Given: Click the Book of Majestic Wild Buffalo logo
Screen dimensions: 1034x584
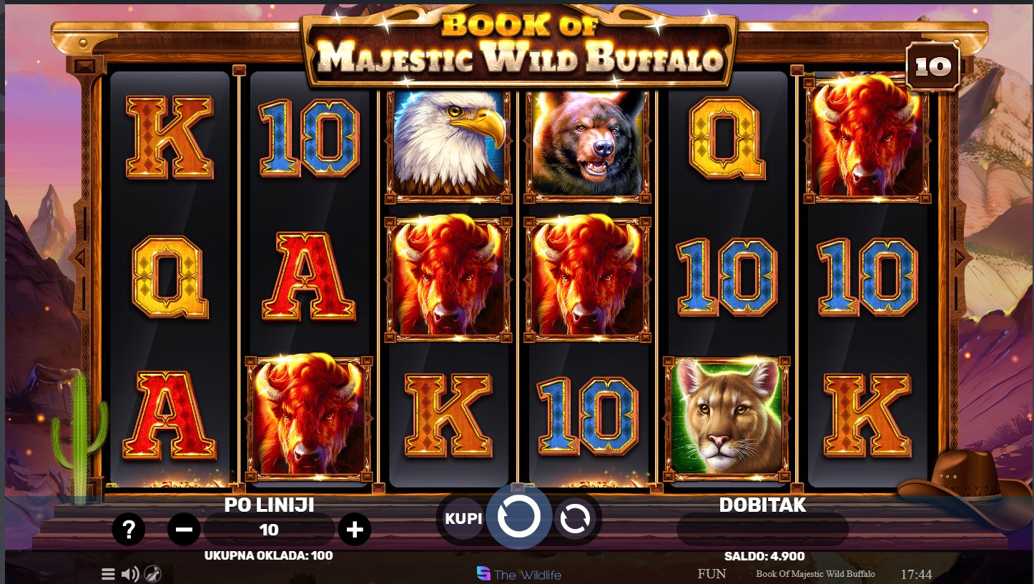Looking at the screenshot, I should pos(519,46).
